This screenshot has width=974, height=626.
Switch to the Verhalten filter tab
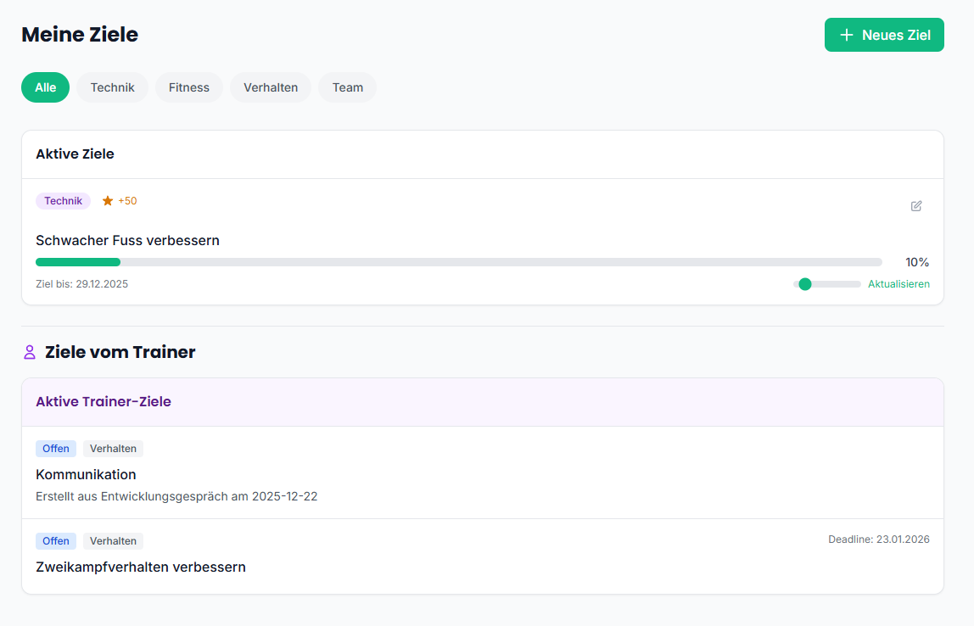pos(270,87)
